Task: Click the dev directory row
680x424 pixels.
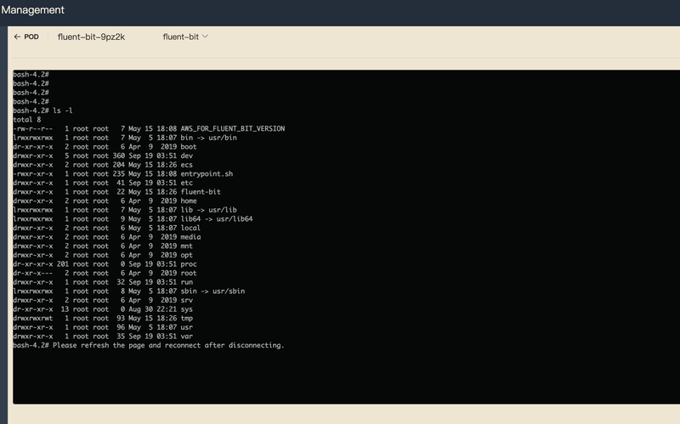Action: tap(103, 155)
